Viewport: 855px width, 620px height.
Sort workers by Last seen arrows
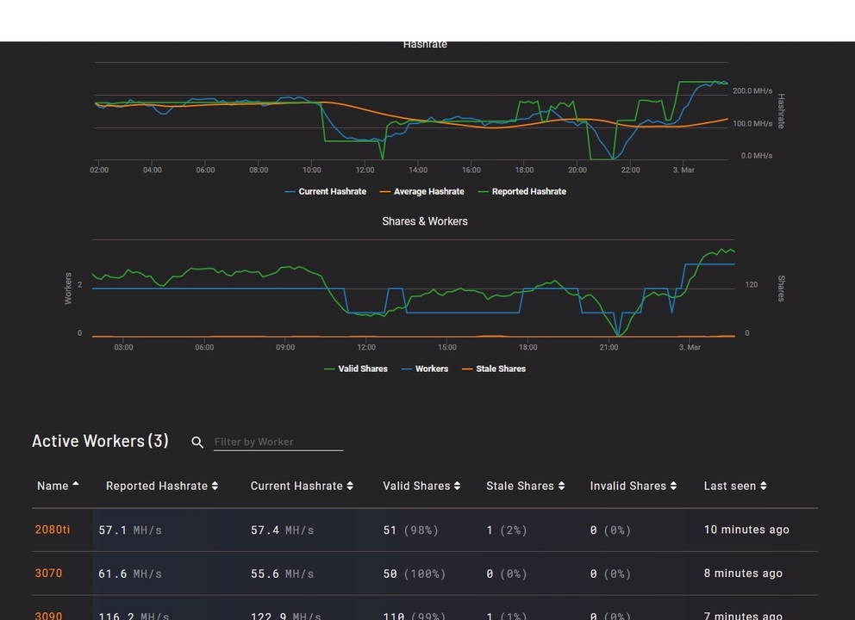pyautogui.click(x=764, y=486)
